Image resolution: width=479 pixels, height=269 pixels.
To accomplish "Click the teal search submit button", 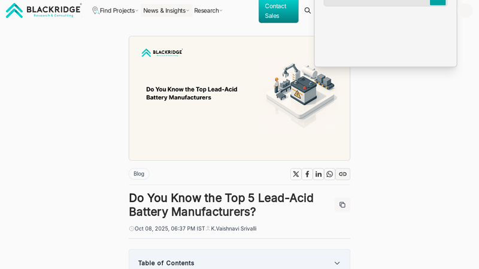I will [438, 2].
